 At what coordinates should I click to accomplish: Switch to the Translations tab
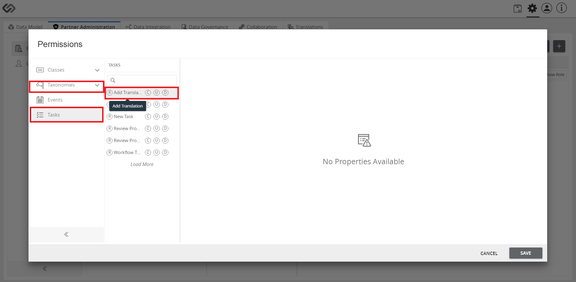306,27
